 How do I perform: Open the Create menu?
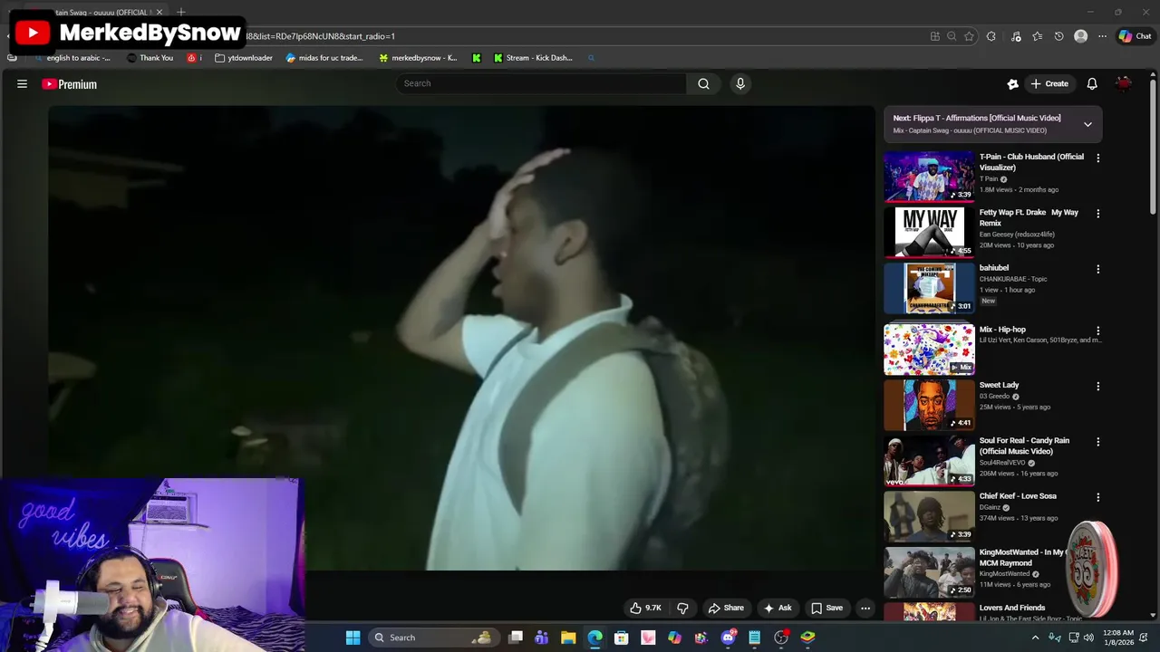tap(1049, 83)
